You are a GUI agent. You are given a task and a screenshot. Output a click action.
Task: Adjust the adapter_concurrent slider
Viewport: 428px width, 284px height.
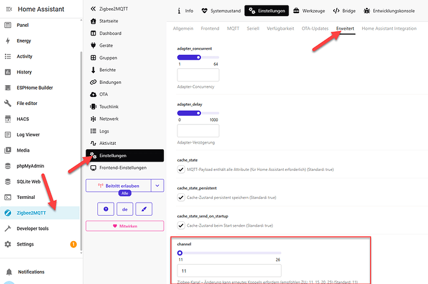point(198,57)
